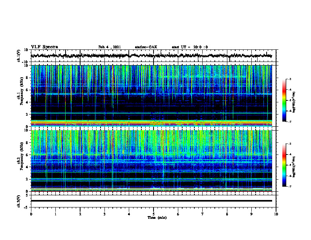Click the "ch.1(V)" axis label of waveform panel
This screenshot has height=240, width=311.
[x=19, y=56]
